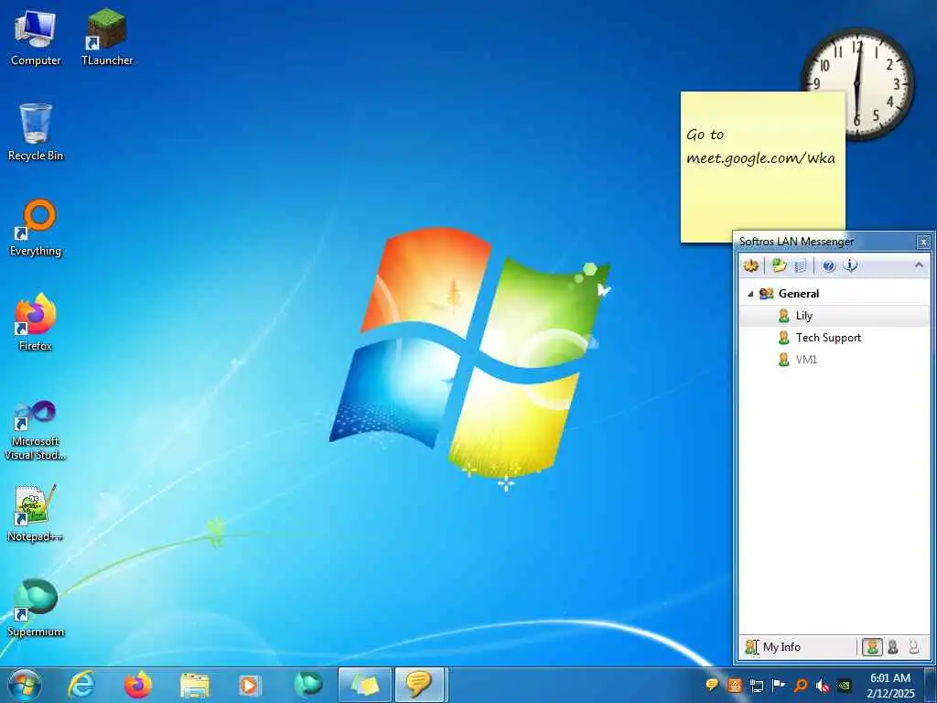Image resolution: width=937 pixels, height=703 pixels.
Task: Collapse the General group triangle
Action: point(750,294)
